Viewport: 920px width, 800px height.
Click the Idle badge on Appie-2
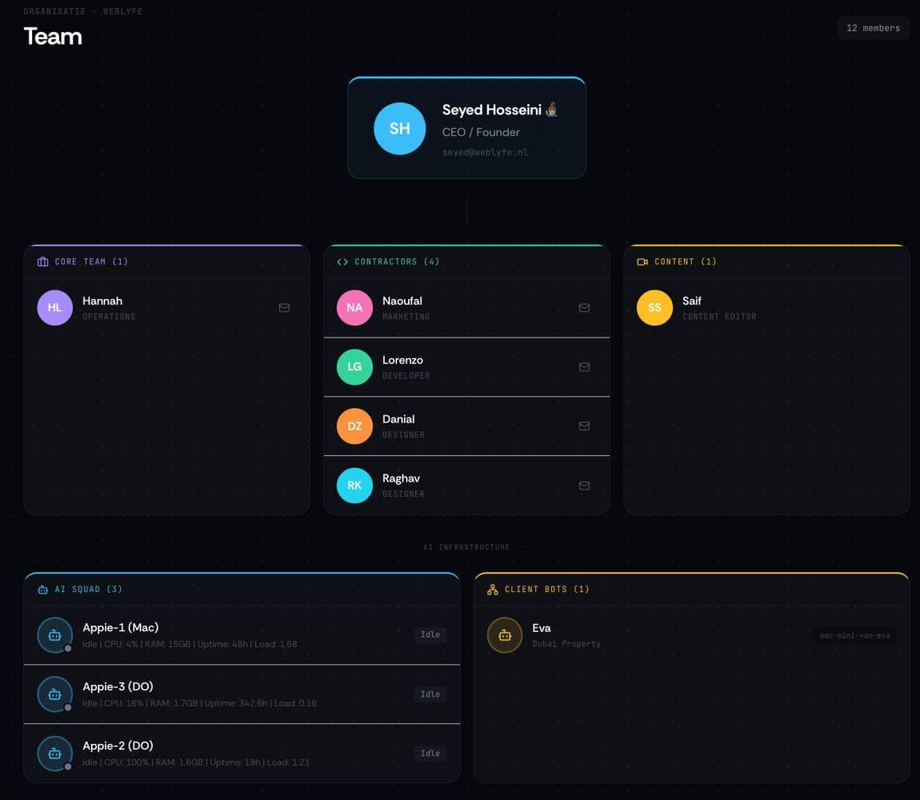tap(430, 753)
